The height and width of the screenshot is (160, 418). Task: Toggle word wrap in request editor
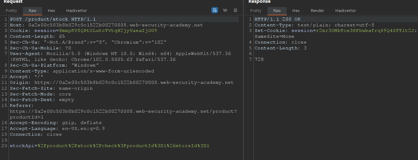click(214, 10)
